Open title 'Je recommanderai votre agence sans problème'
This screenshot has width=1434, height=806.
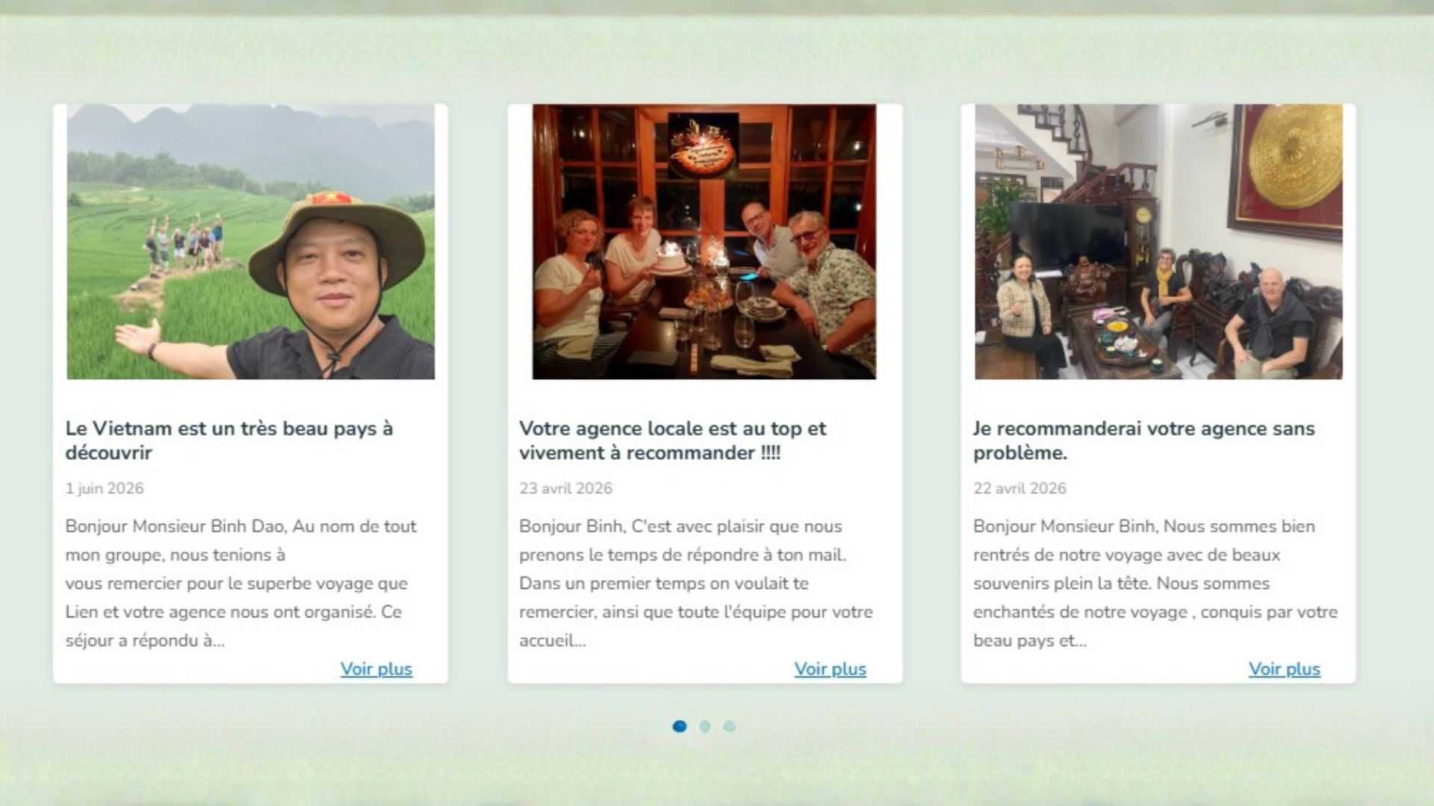[1143, 440]
